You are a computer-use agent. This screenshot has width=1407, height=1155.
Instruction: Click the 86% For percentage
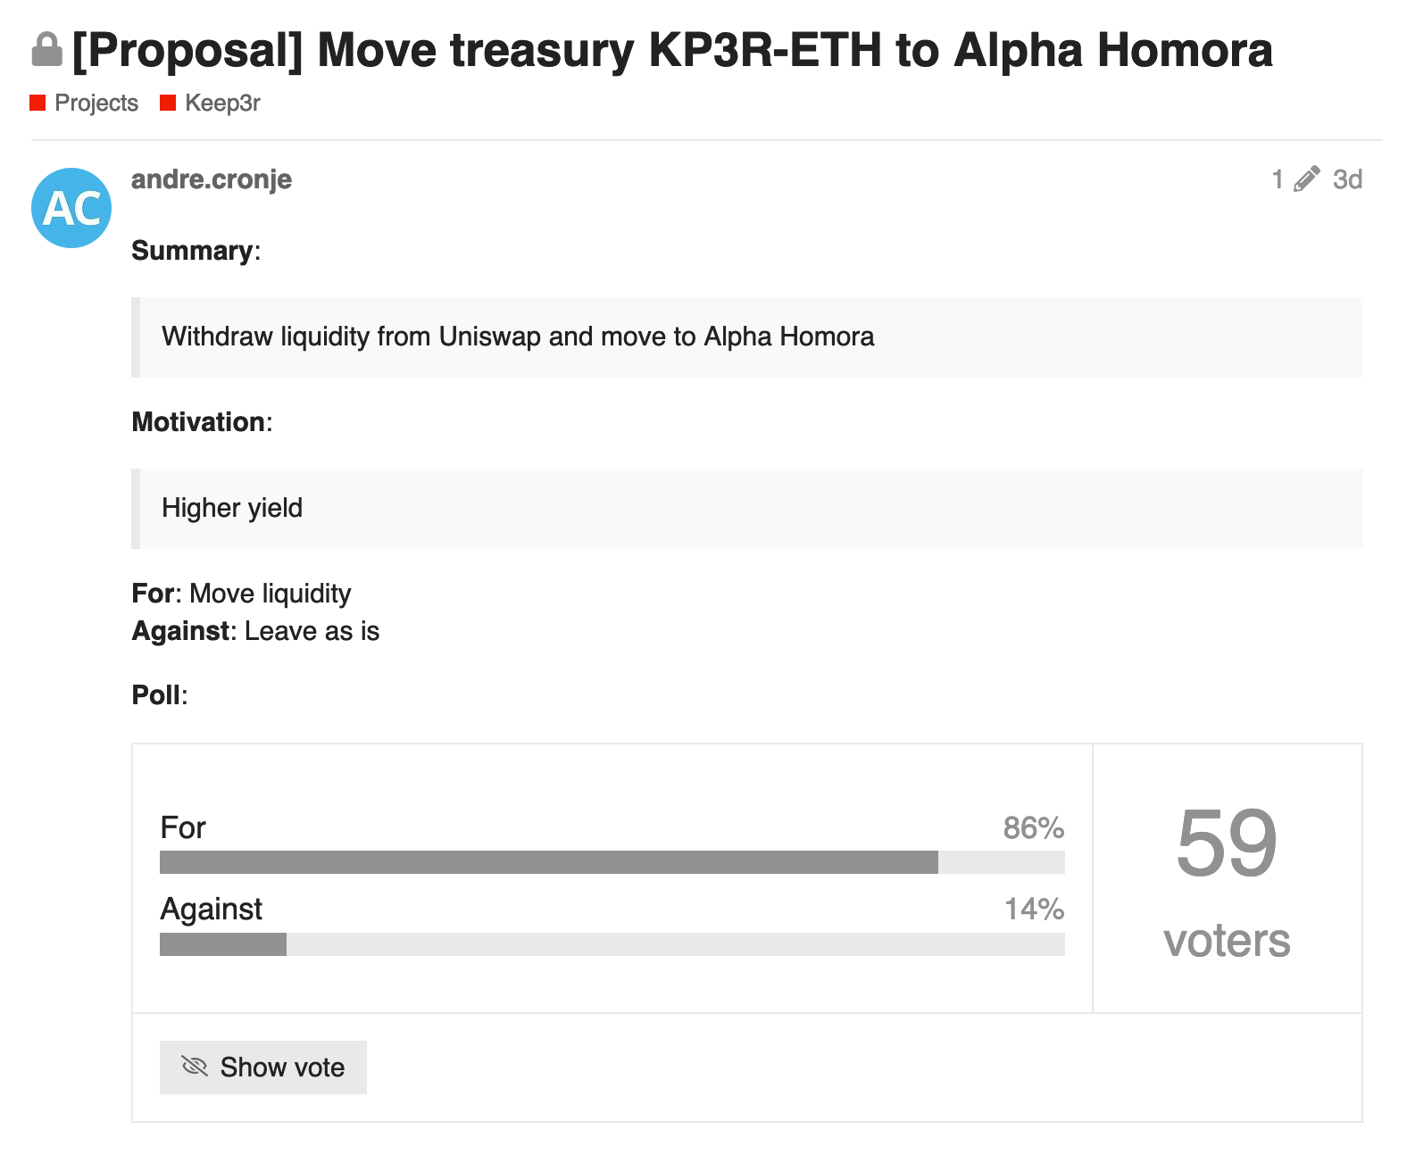[x=1034, y=827]
